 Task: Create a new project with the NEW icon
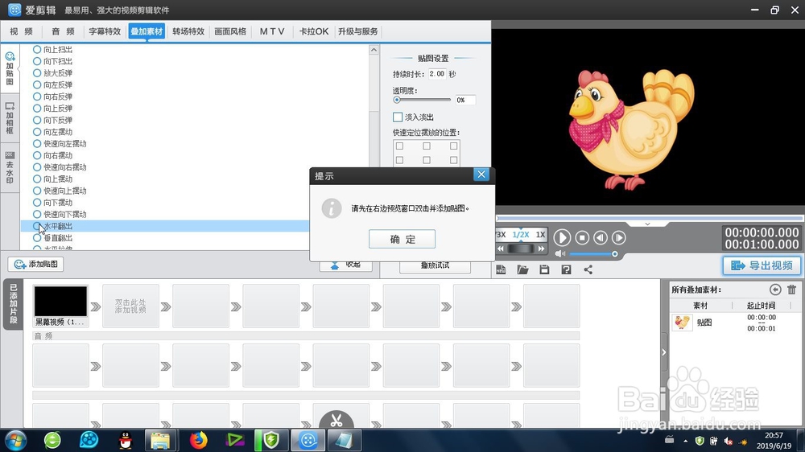point(501,269)
